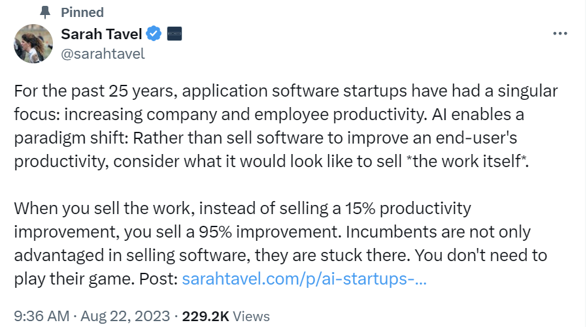Click the Pinned label

click(x=82, y=12)
